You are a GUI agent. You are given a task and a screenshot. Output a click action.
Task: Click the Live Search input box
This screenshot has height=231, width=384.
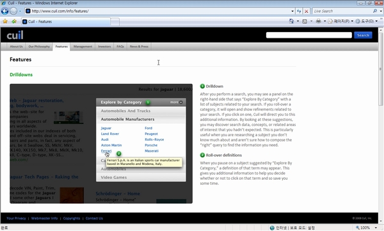pos(342,11)
